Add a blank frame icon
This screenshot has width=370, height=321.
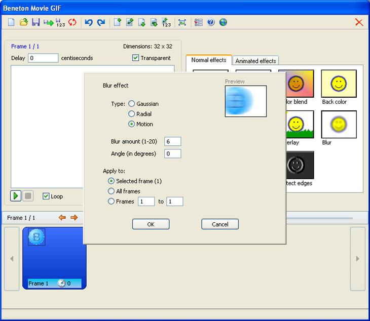tap(117, 22)
